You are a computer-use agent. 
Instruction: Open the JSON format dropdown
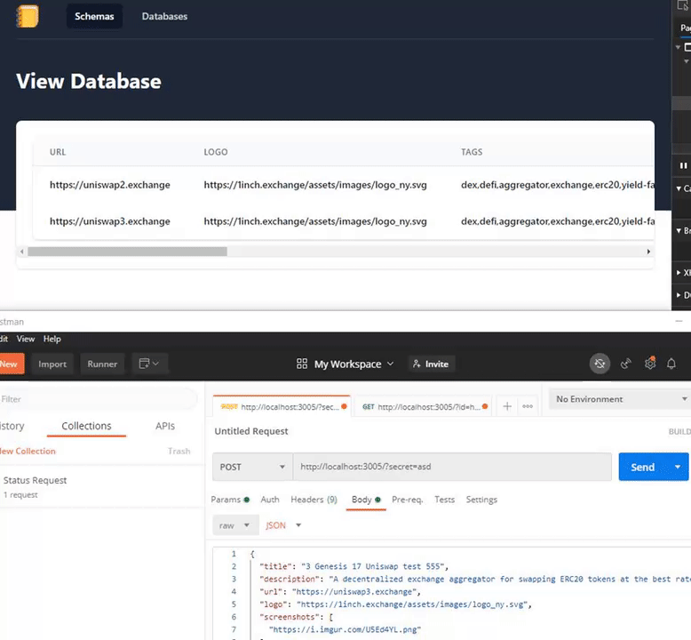283,525
